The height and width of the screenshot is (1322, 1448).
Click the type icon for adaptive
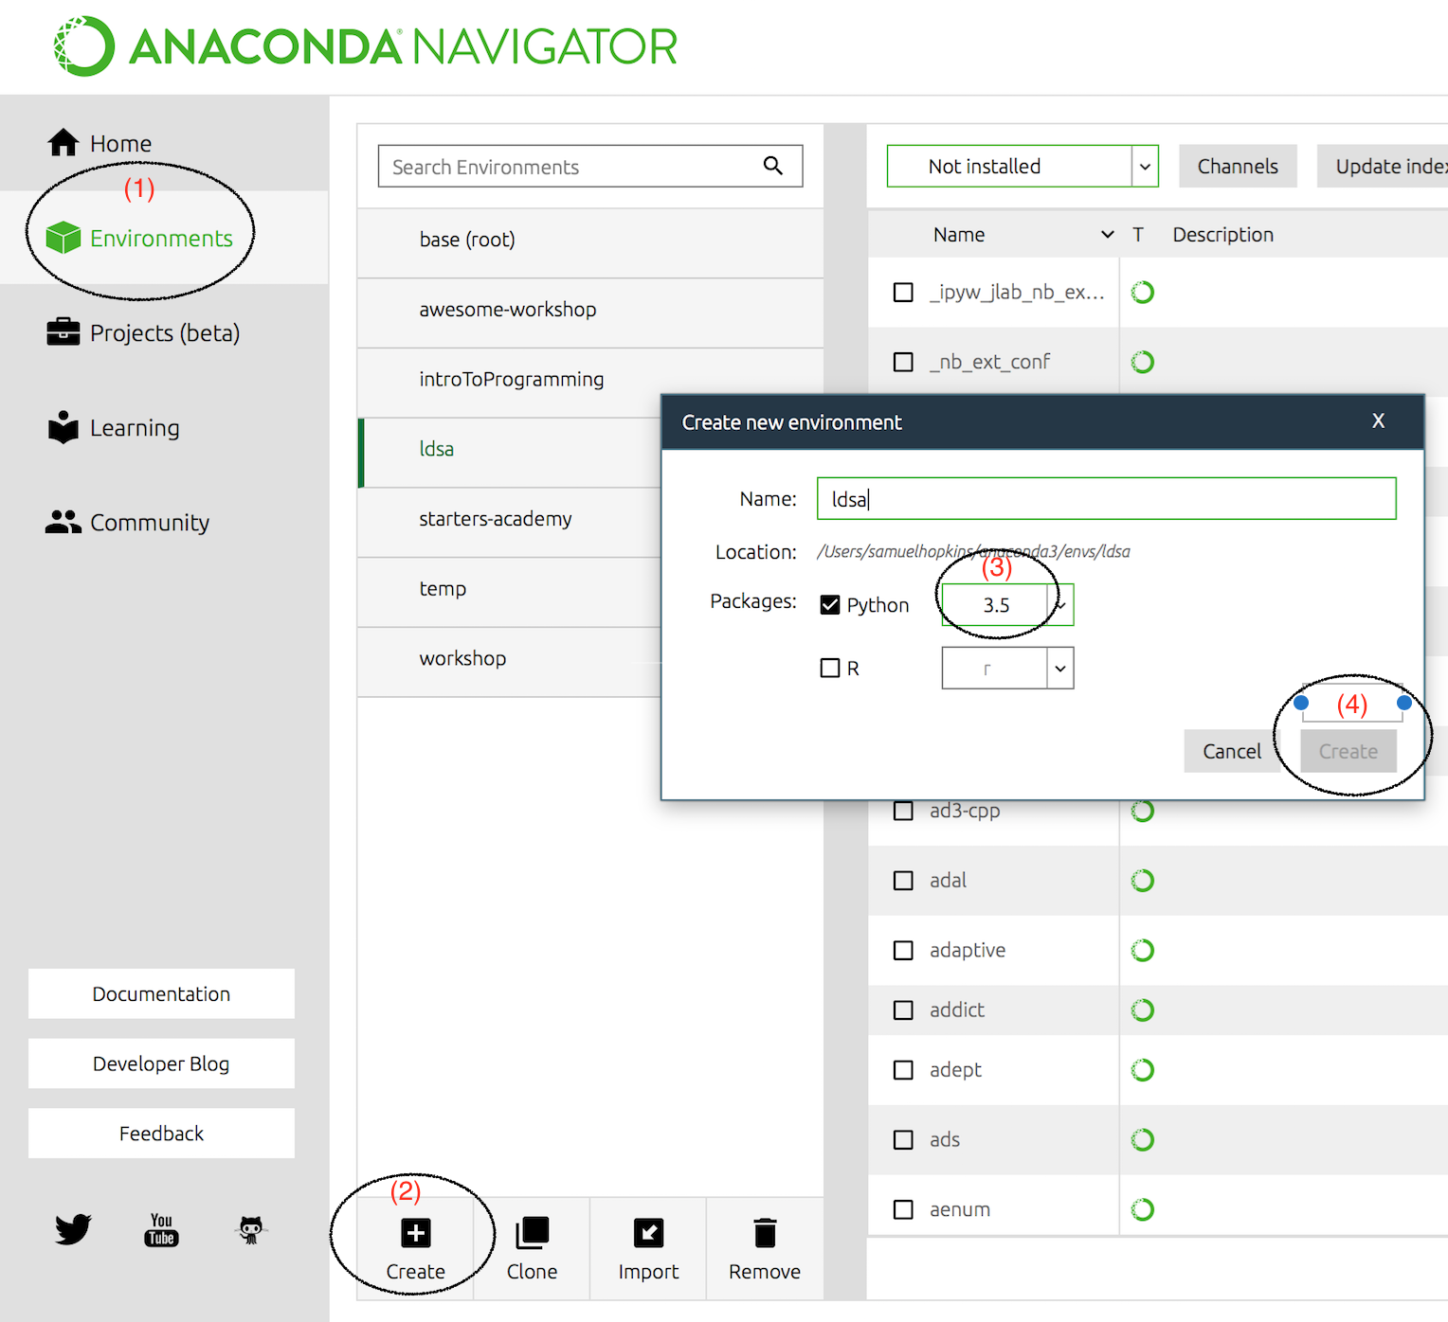click(1143, 950)
